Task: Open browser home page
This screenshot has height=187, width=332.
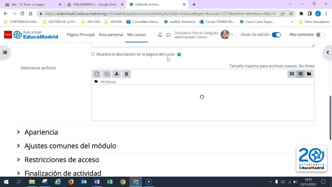Action: (x=31, y=14)
